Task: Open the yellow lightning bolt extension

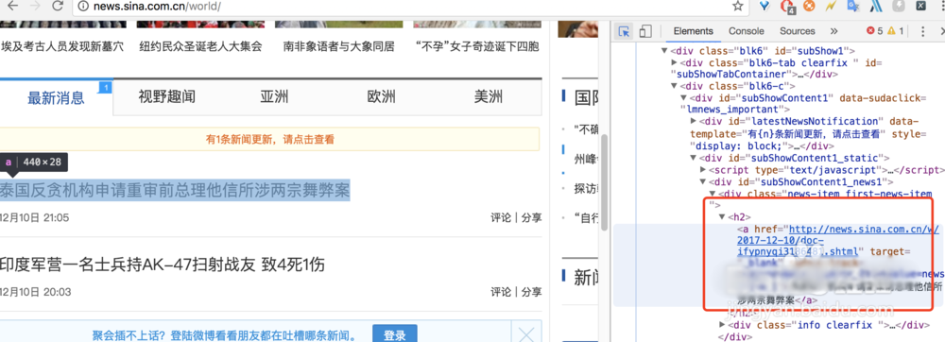Action: pyautogui.click(x=831, y=6)
